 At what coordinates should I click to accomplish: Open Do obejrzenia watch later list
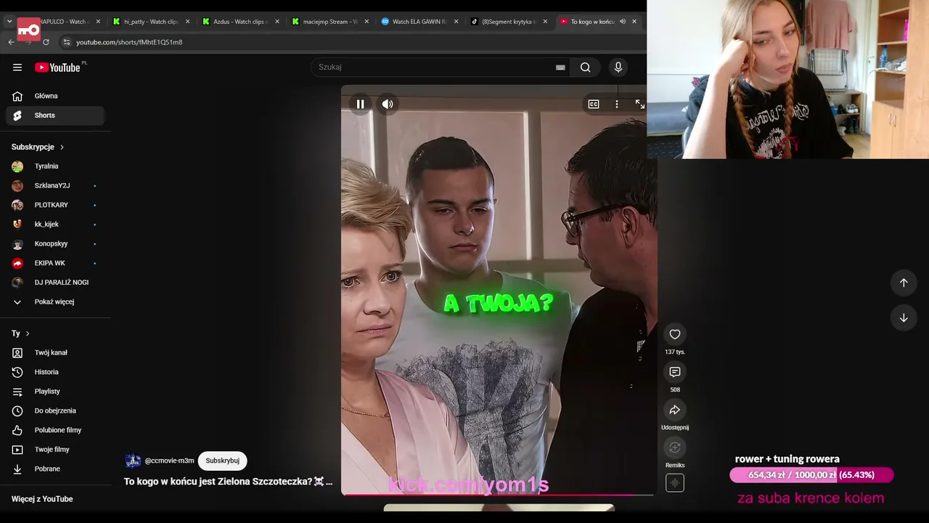(55, 411)
